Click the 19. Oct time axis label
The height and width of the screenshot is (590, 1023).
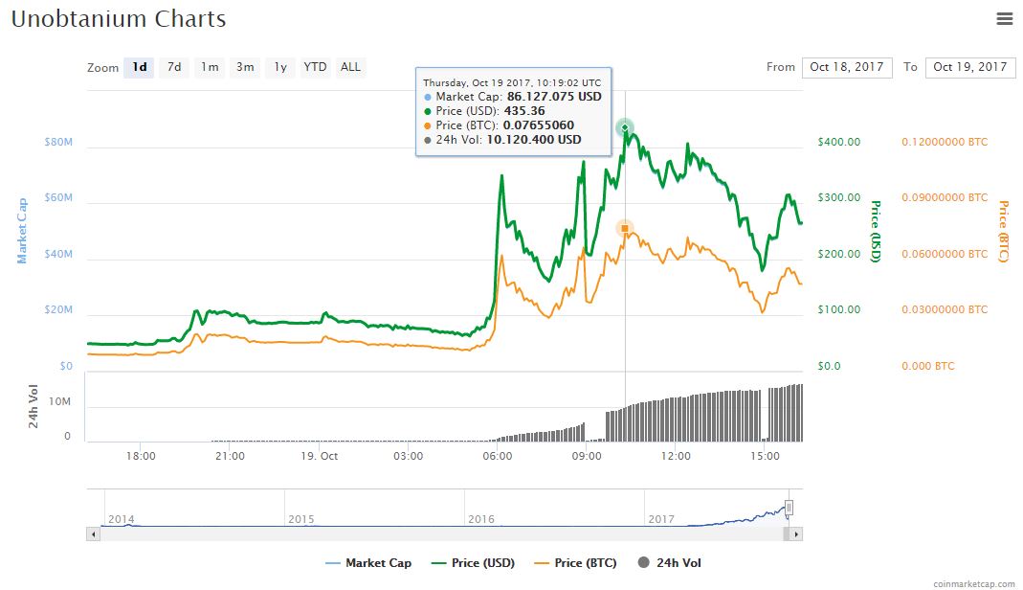[319, 456]
